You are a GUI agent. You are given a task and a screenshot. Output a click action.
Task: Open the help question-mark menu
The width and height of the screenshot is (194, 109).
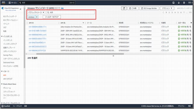point(184,3)
